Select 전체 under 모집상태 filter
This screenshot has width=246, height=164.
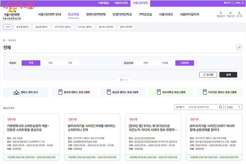[145, 63]
